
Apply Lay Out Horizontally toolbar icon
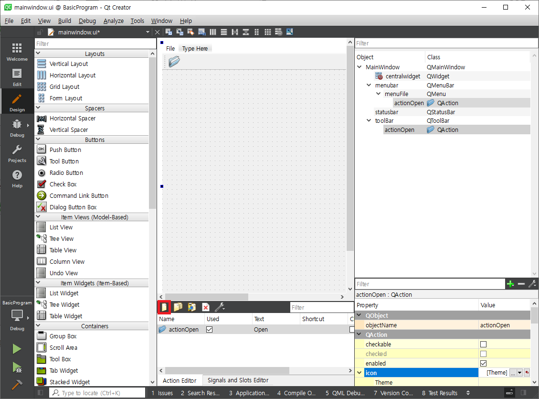pyautogui.click(x=213, y=32)
